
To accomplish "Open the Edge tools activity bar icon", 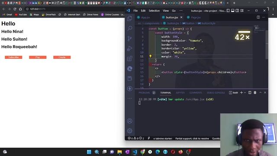I will tap(130, 68).
